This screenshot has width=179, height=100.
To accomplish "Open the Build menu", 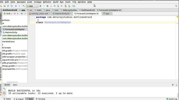I will (x=56, y=2).
